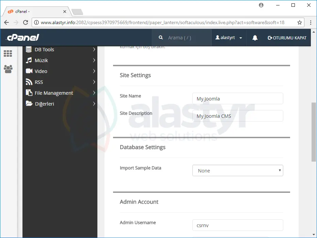Open Diğerleri menu item
Image resolution: width=317 pixels, height=238 pixels.
click(60, 104)
